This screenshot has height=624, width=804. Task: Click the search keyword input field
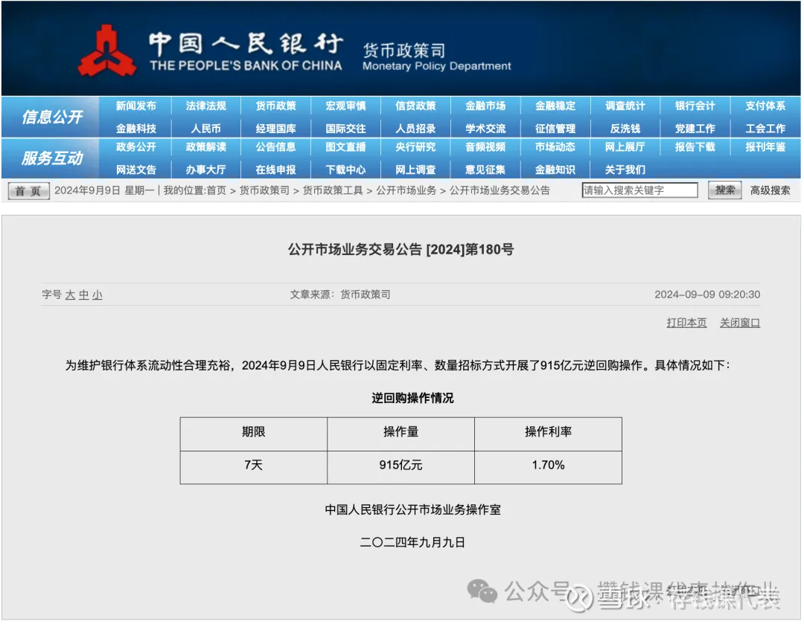[x=639, y=190]
